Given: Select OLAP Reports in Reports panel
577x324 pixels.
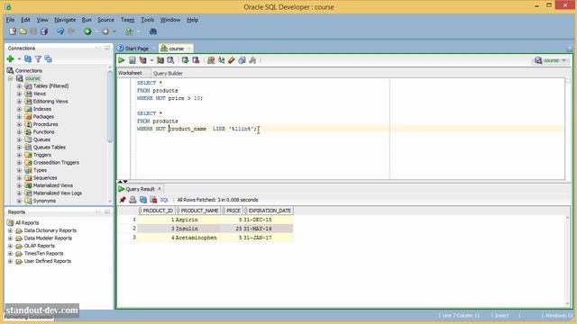Looking at the screenshot, I should click(x=40, y=246).
